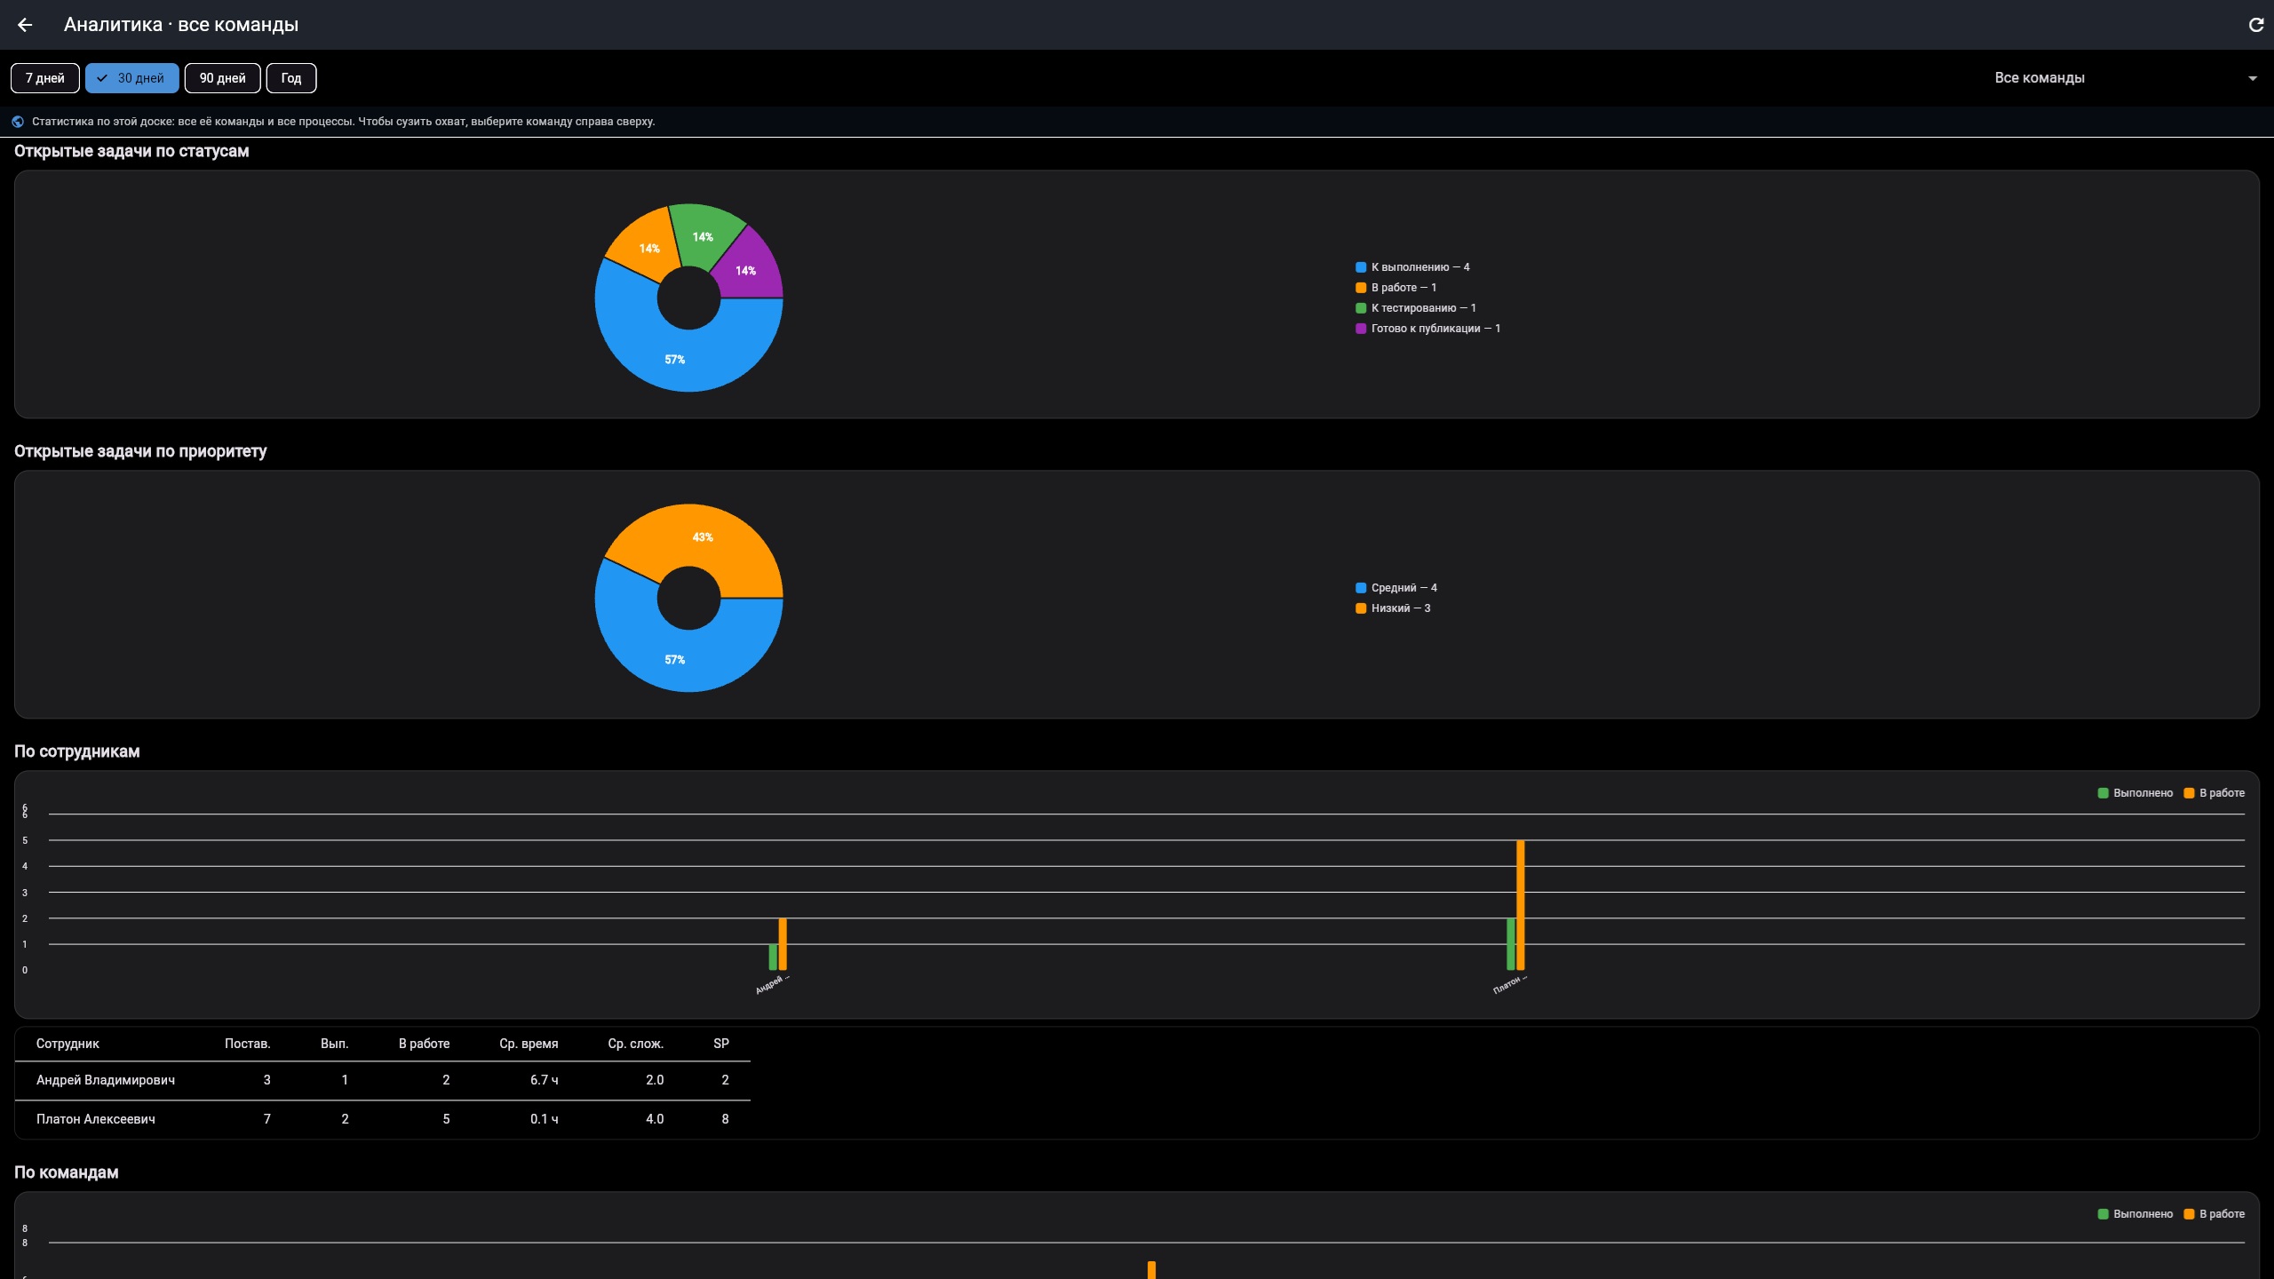Toggle В работе legend in По сотрудникам chart

(2214, 793)
